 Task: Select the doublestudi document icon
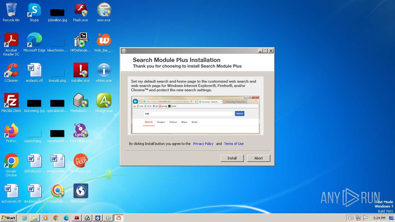coord(34,194)
